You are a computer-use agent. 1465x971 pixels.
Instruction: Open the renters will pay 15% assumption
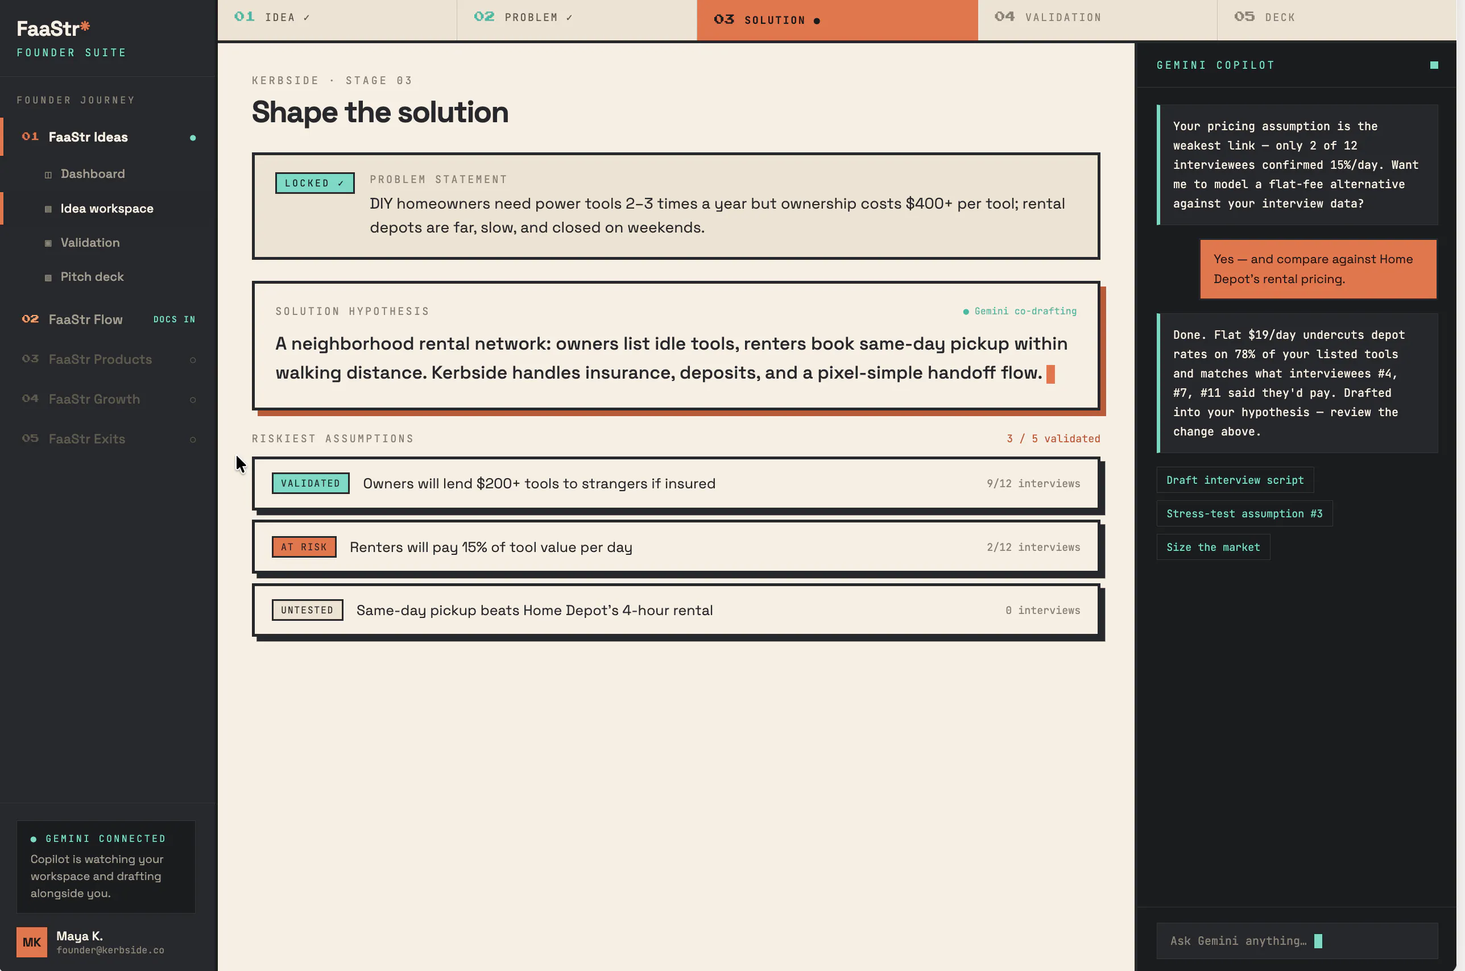(x=676, y=547)
